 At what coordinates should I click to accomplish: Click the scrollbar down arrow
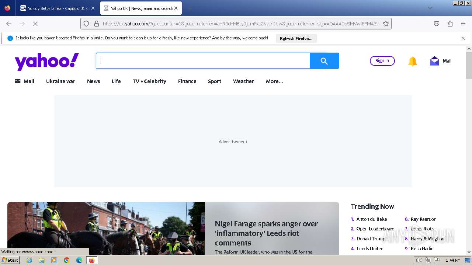469,252
